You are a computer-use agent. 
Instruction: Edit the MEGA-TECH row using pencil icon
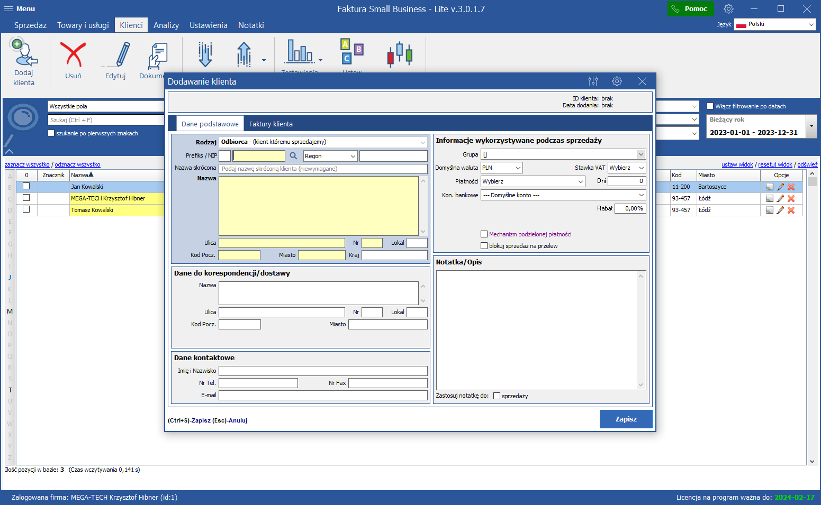pyautogui.click(x=780, y=198)
